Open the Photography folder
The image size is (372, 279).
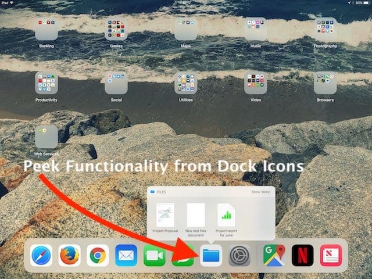(x=325, y=29)
